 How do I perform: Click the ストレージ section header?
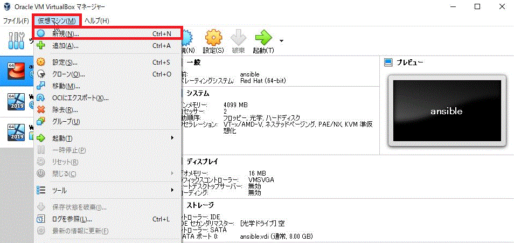(200, 205)
